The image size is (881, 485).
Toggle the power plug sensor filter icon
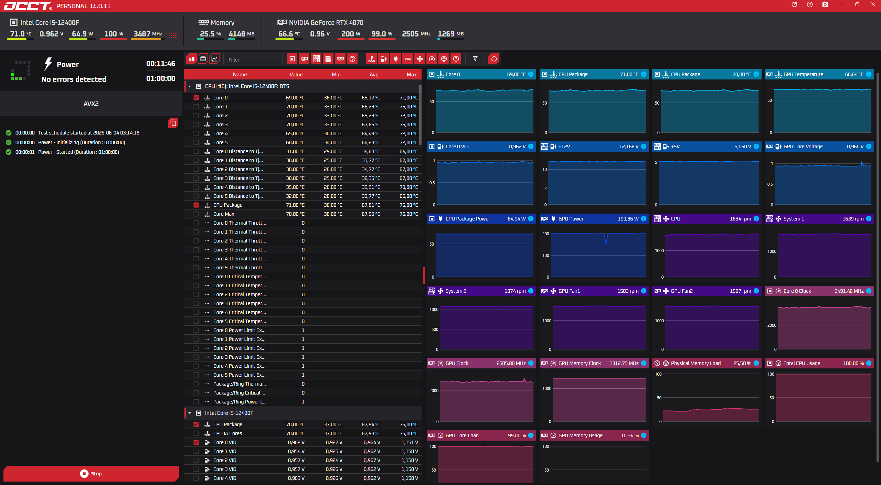click(x=396, y=59)
